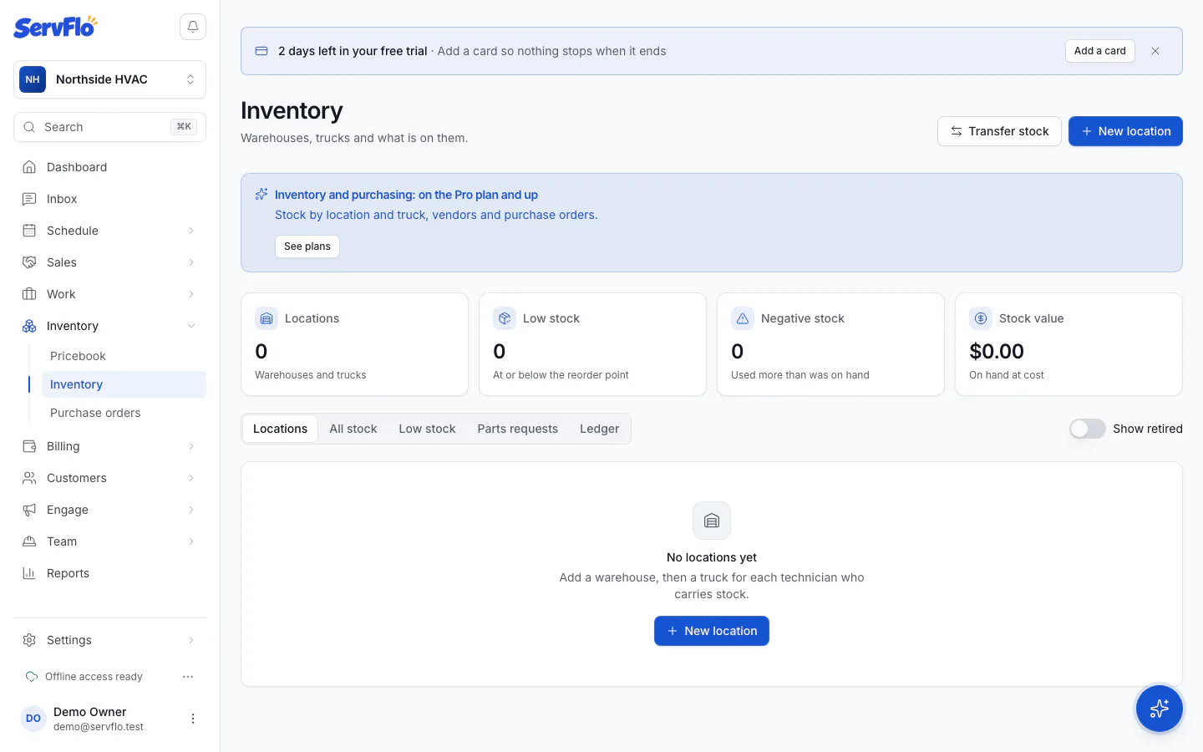Viewport: 1203px width, 752px height.
Task: Click New location button in page header
Action: click(x=1125, y=131)
